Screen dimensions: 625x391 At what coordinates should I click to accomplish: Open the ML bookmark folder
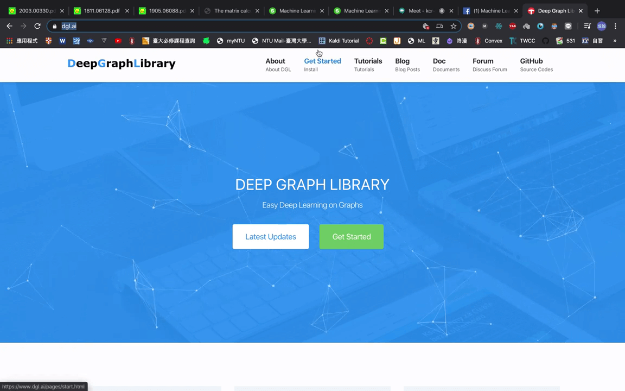click(416, 41)
